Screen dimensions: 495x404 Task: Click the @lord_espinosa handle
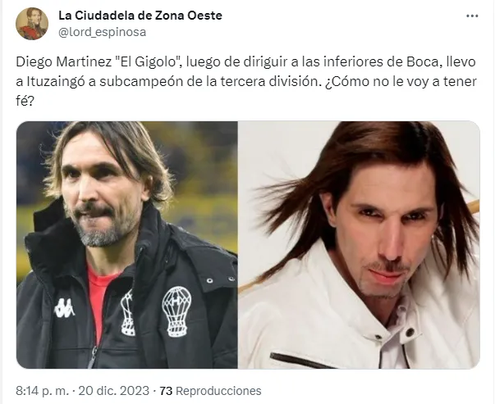point(103,32)
